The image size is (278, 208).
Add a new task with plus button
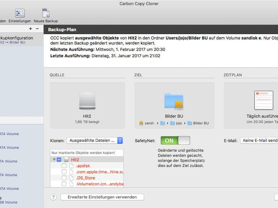pos(30,29)
